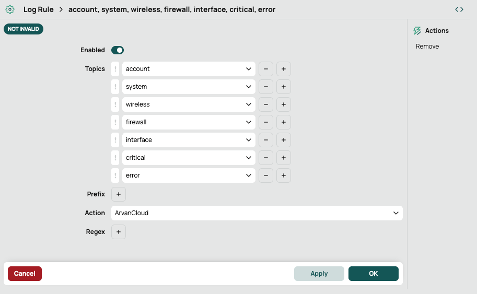Viewport: 477px width, 294px height.
Task: Click the NOT INVALID status badge
Action: (24, 29)
